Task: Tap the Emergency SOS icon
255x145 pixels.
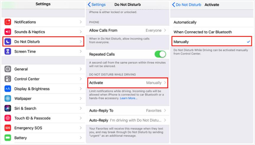Action: [8, 128]
